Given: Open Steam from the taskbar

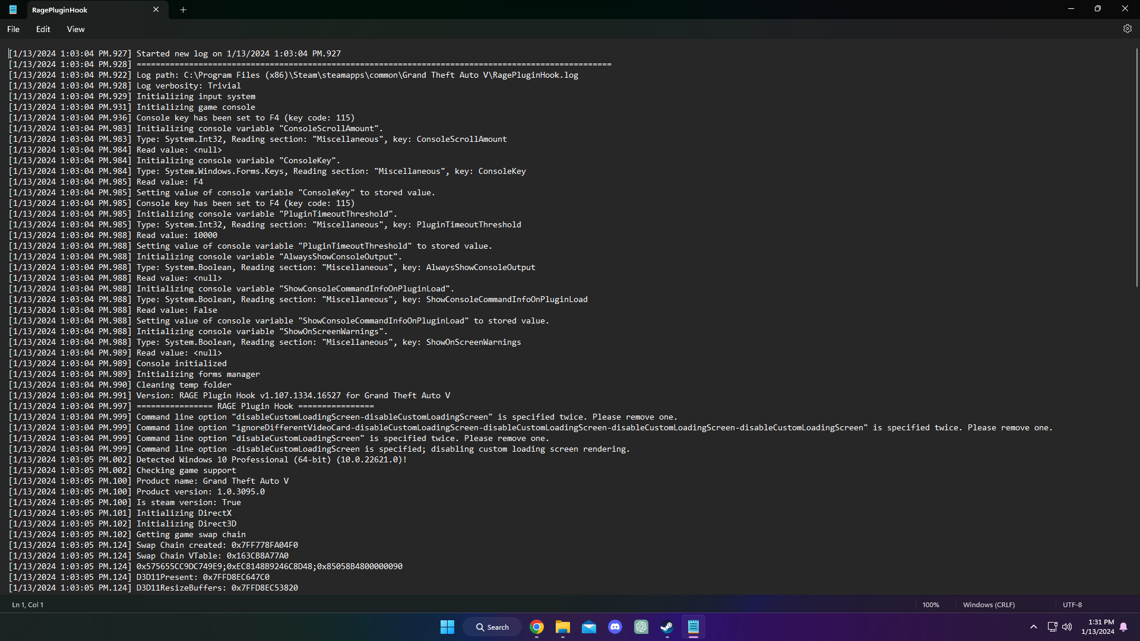Looking at the screenshot, I should (x=667, y=627).
